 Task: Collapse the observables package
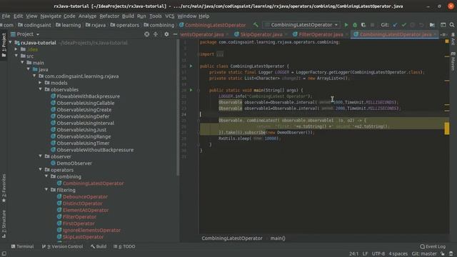click(x=40, y=89)
